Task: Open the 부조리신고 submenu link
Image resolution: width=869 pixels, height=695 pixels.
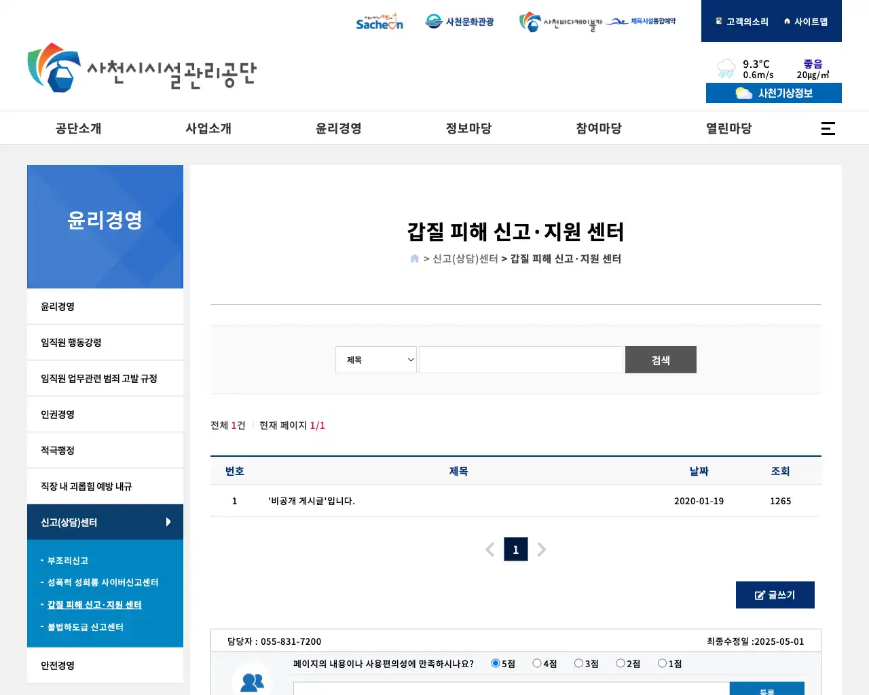Action: click(68, 561)
